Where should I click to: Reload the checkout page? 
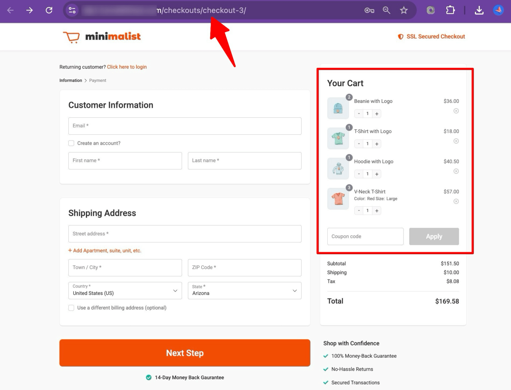tap(49, 10)
